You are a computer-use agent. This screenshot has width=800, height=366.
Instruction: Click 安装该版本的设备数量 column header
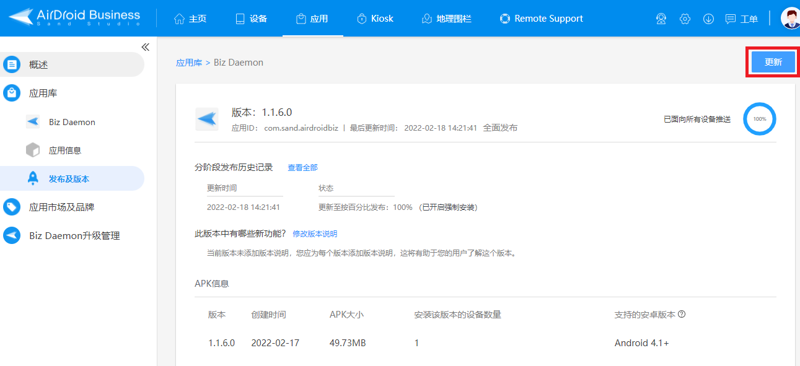(457, 315)
